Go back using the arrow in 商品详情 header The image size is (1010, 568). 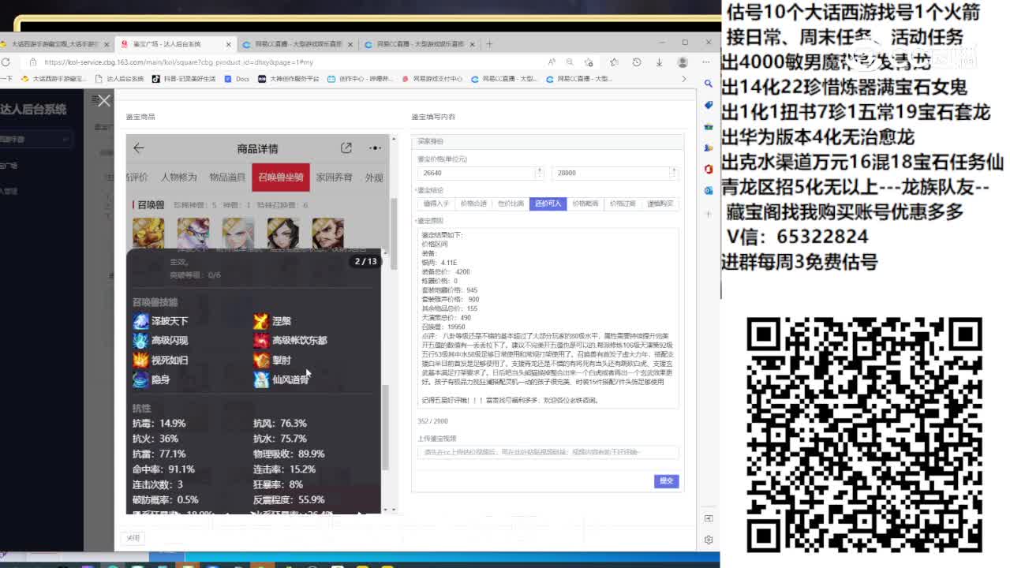tap(139, 148)
